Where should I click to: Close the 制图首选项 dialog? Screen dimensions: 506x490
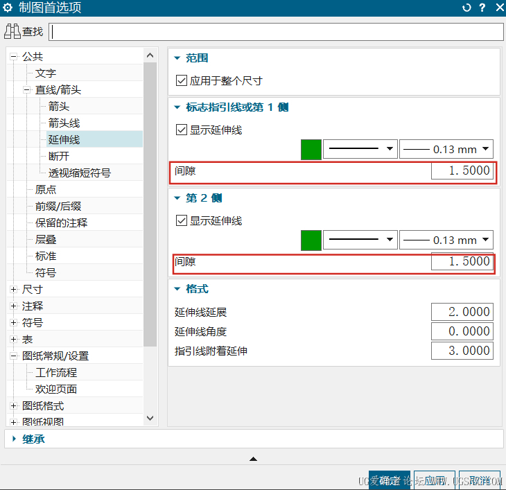coord(500,8)
